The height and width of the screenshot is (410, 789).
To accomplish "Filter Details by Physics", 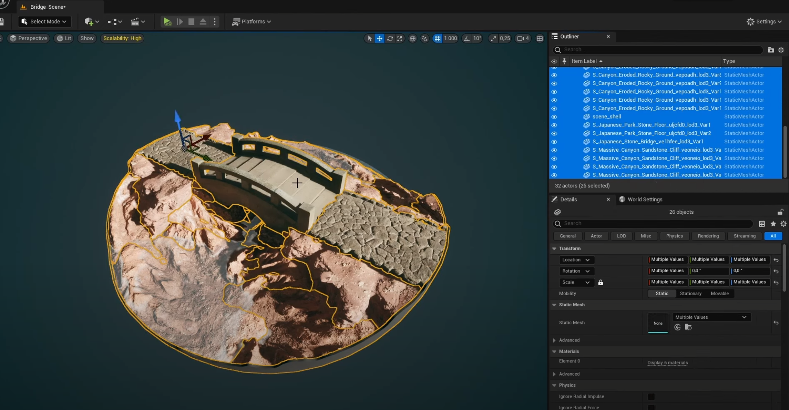I will point(674,236).
